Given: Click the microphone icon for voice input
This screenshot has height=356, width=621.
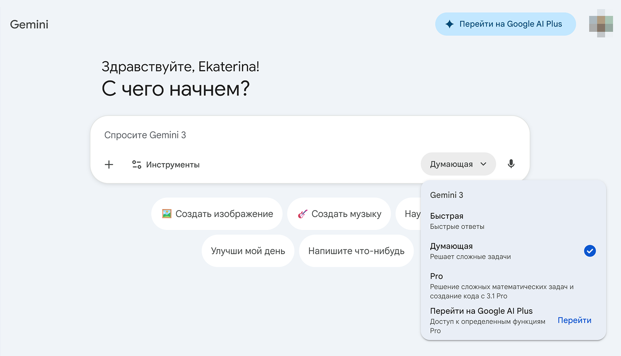Looking at the screenshot, I should [511, 164].
